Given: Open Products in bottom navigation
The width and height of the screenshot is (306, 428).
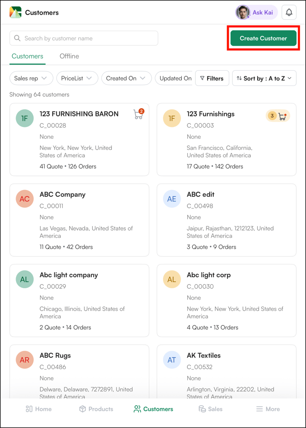Looking at the screenshot, I should pos(96,409).
